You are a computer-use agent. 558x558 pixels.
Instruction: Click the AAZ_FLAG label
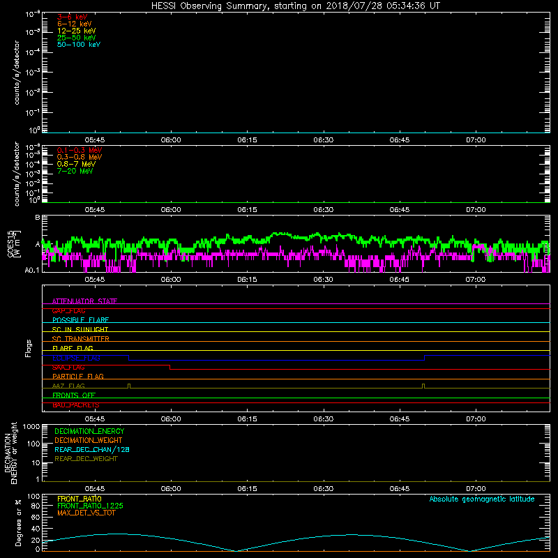pos(68,386)
